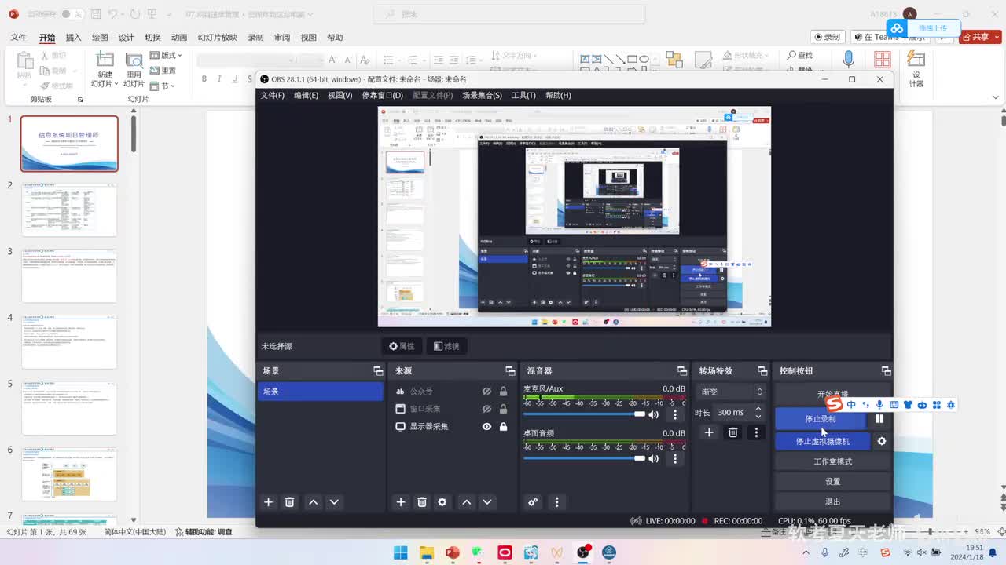Screen dimensions: 1006x565
Task: Move the source down in Sources panel
Action: [x=487, y=502]
